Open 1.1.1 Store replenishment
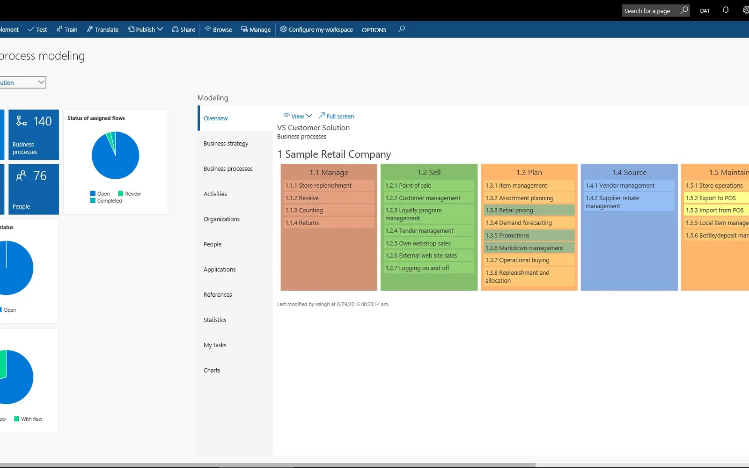Screen dimensions: 749x468 (329, 185)
